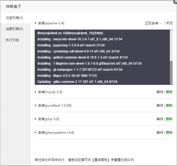
Task: Click green bullet beside mysql-5.6 task
Action: tap(36, 92)
